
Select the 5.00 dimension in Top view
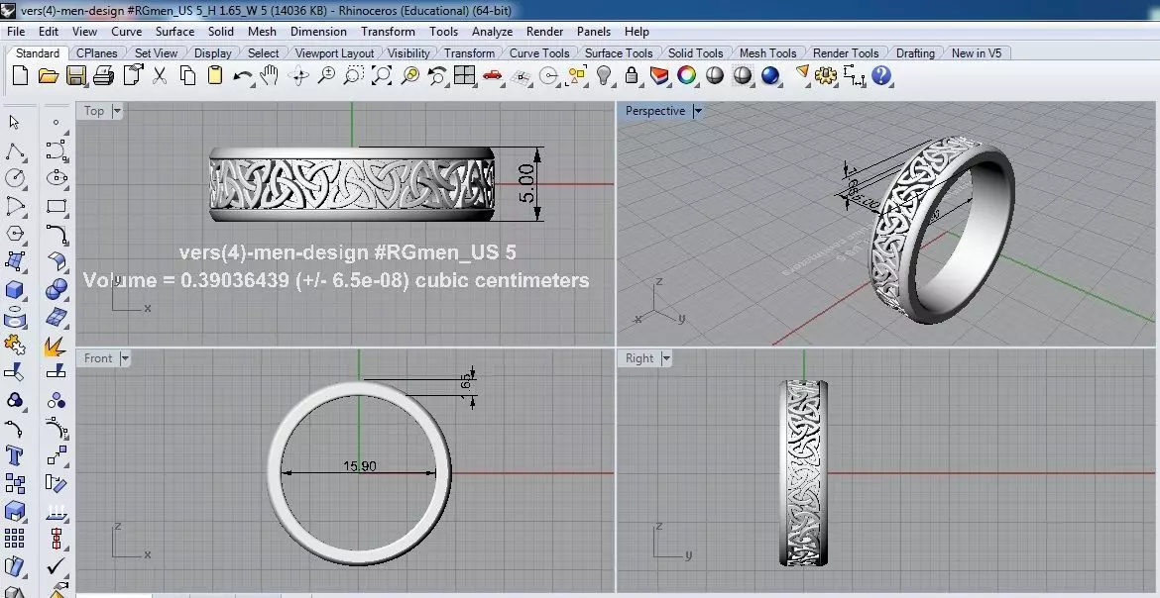pos(526,183)
